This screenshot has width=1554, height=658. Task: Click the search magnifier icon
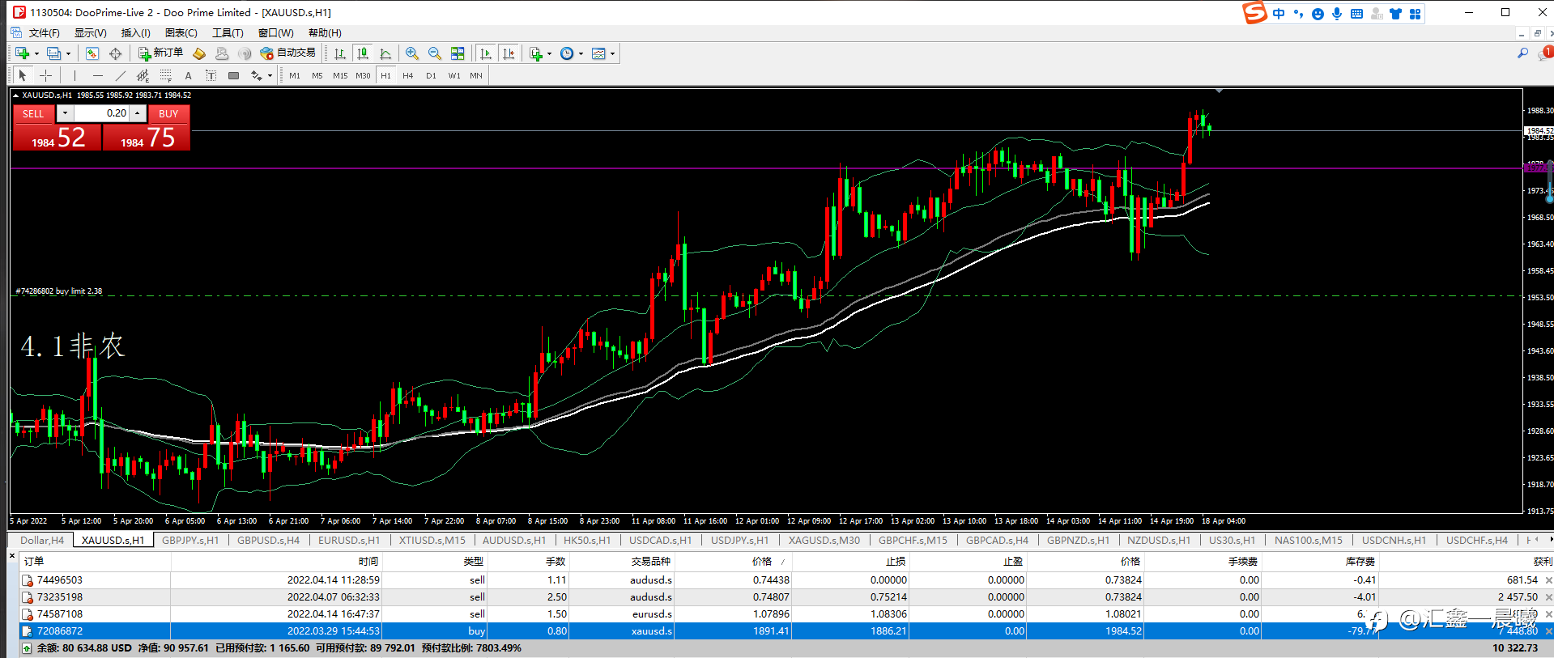point(1522,53)
